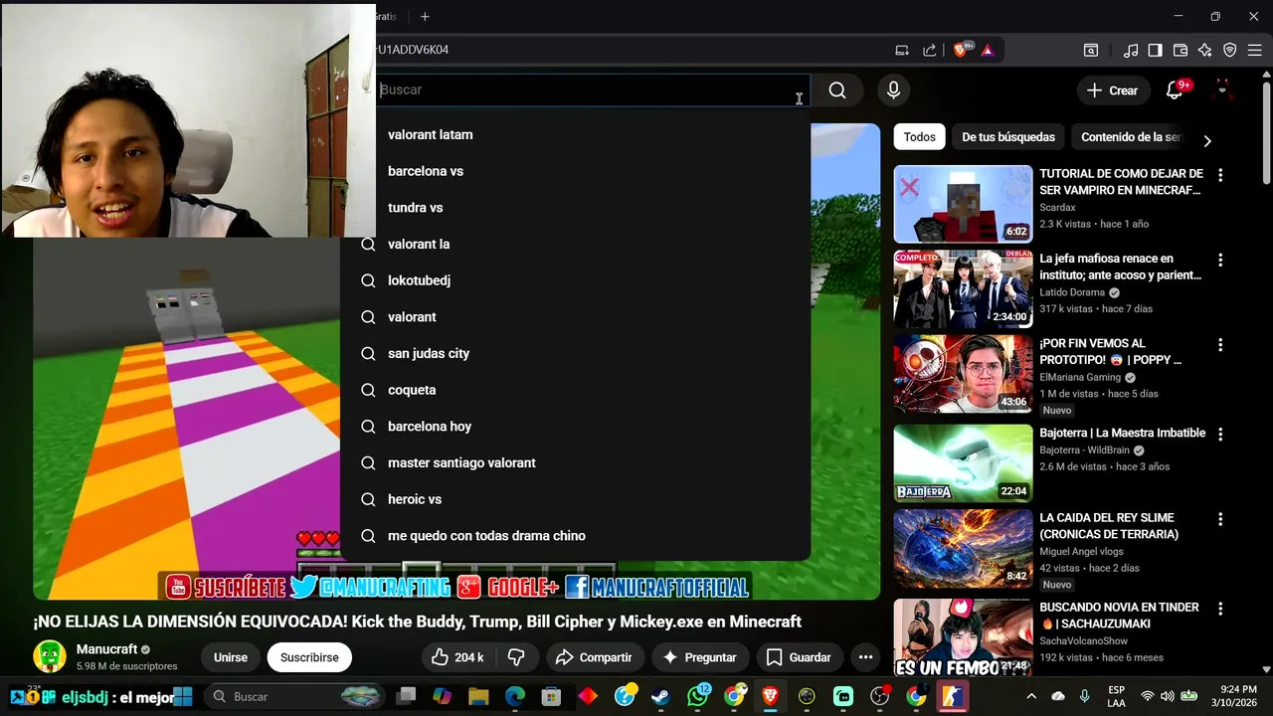Open Steam from the taskbar

click(660, 697)
